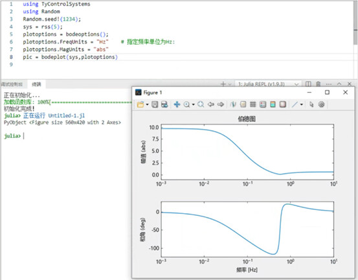Open the subplot layout icon
This screenshot has width=358, height=280.
pyautogui.click(x=263, y=104)
